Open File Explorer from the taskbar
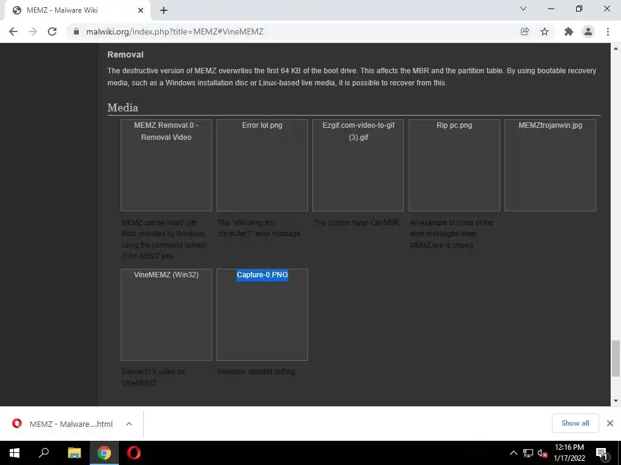The height and width of the screenshot is (465, 621). (x=74, y=453)
